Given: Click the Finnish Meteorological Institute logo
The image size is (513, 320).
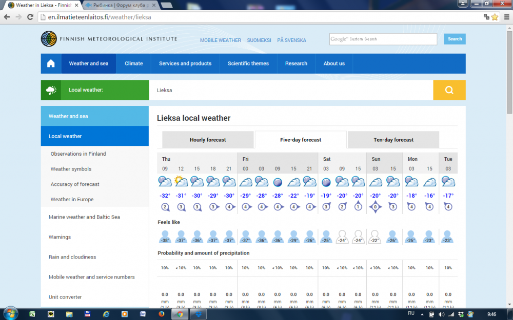Looking at the screenshot, I should (109, 39).
